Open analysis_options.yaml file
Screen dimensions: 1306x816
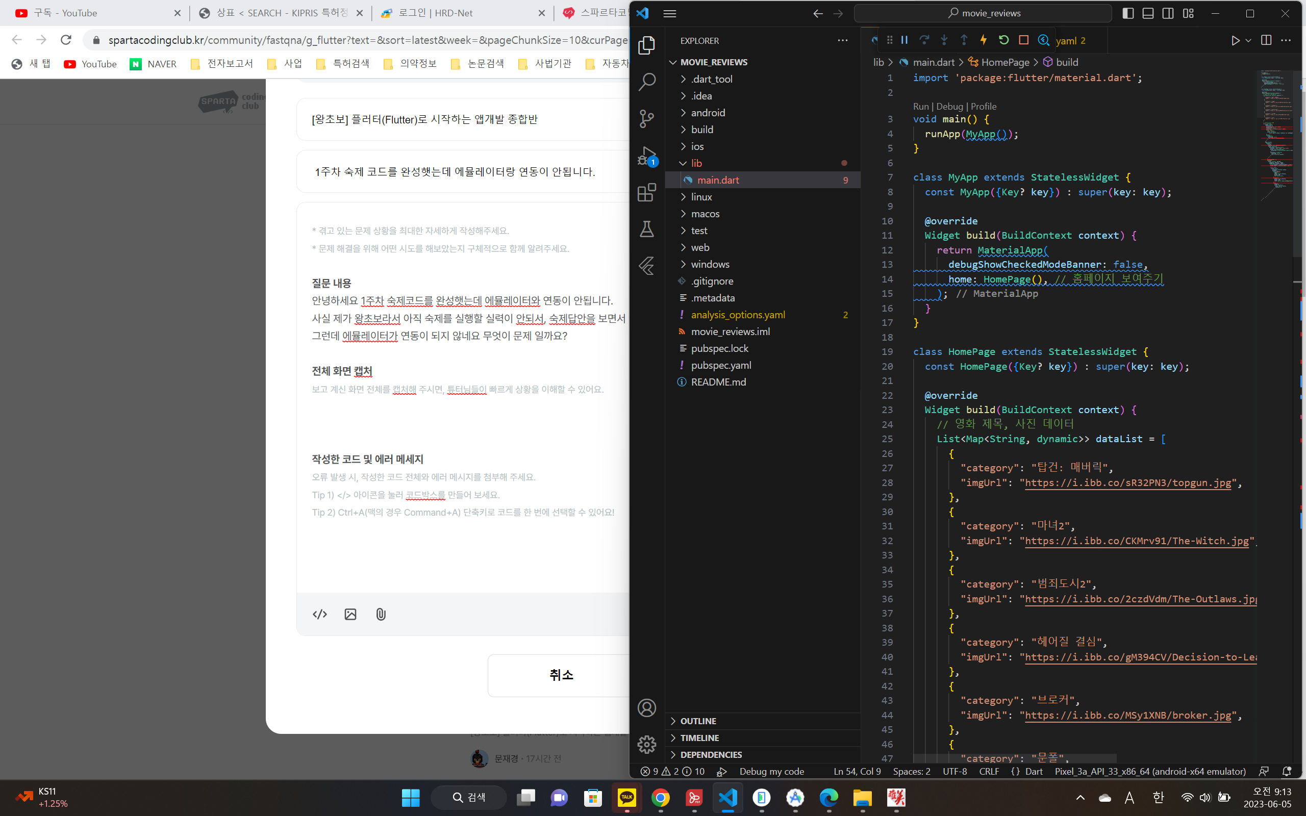[763, 315]
